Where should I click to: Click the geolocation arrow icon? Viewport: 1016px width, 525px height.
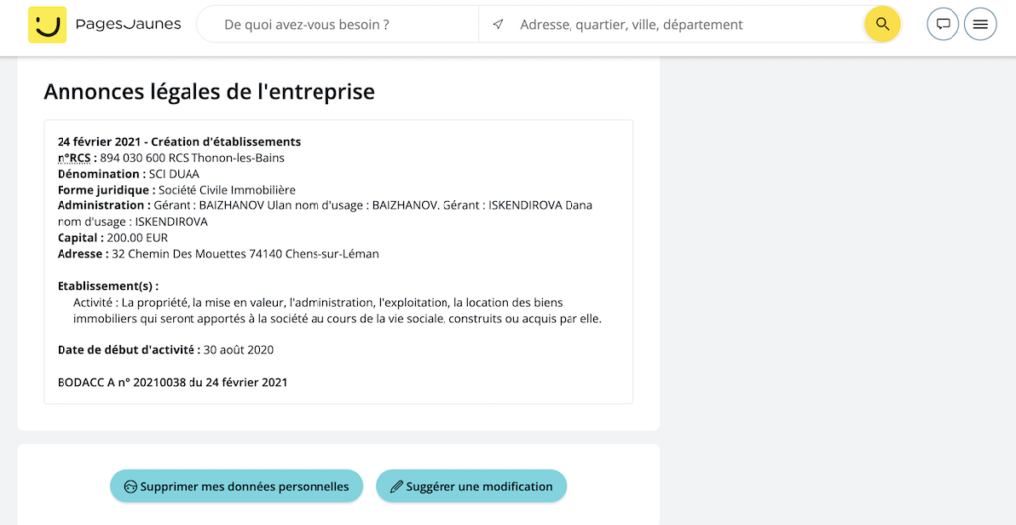point(498,24)
